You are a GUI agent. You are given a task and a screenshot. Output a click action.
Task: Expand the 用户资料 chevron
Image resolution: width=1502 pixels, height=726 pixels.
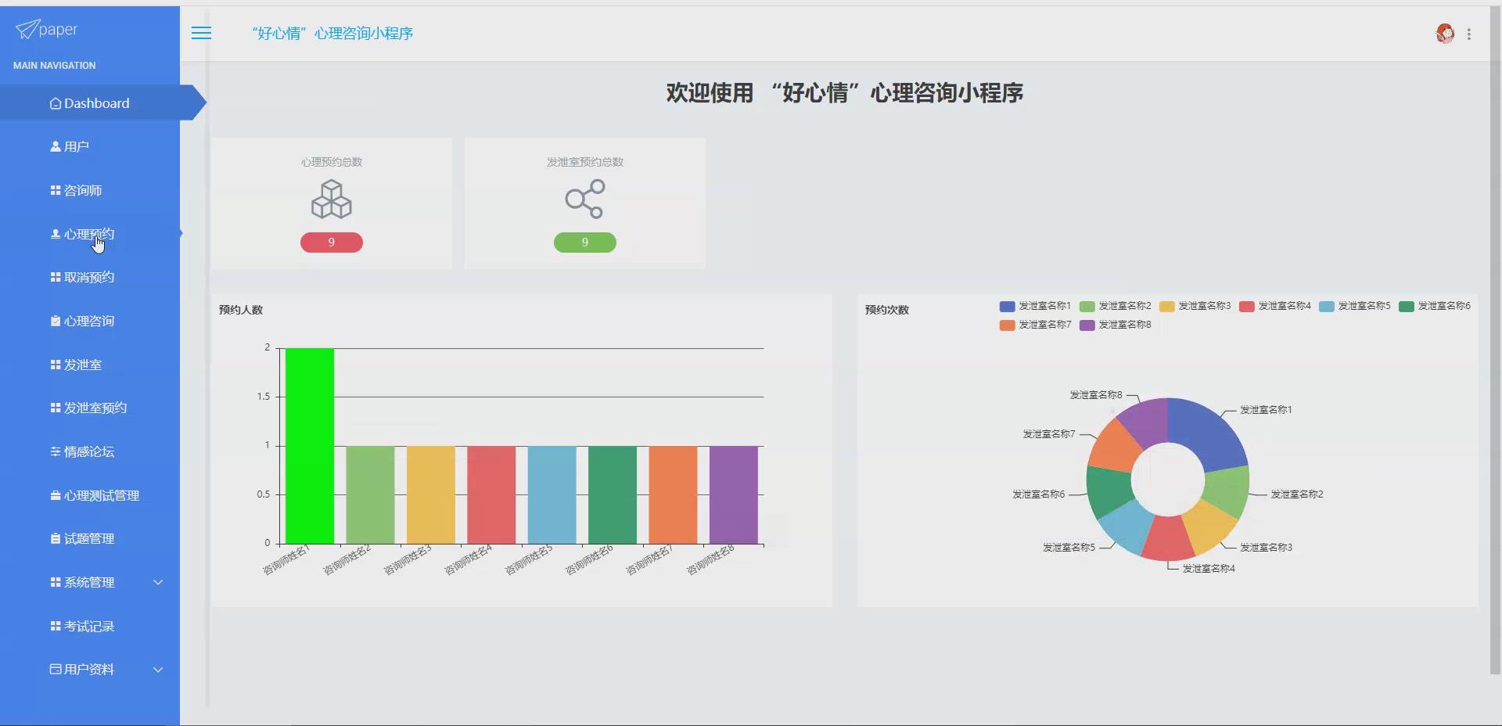158,669
